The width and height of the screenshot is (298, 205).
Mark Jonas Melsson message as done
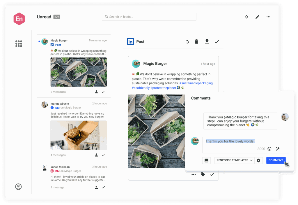coord(103,187)
